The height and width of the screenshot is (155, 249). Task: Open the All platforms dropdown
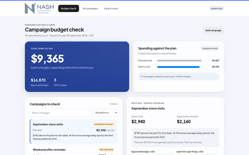[x=105, y=113]
